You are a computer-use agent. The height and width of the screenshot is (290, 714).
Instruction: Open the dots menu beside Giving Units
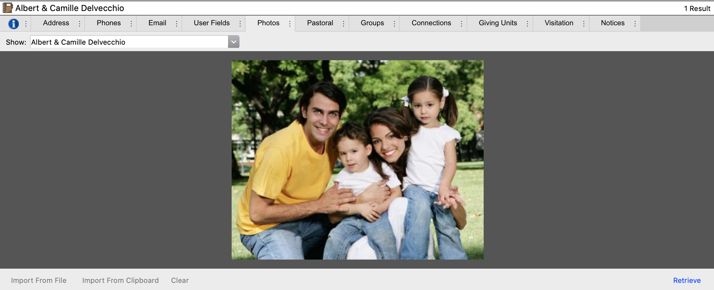click(x=527, y=24)
